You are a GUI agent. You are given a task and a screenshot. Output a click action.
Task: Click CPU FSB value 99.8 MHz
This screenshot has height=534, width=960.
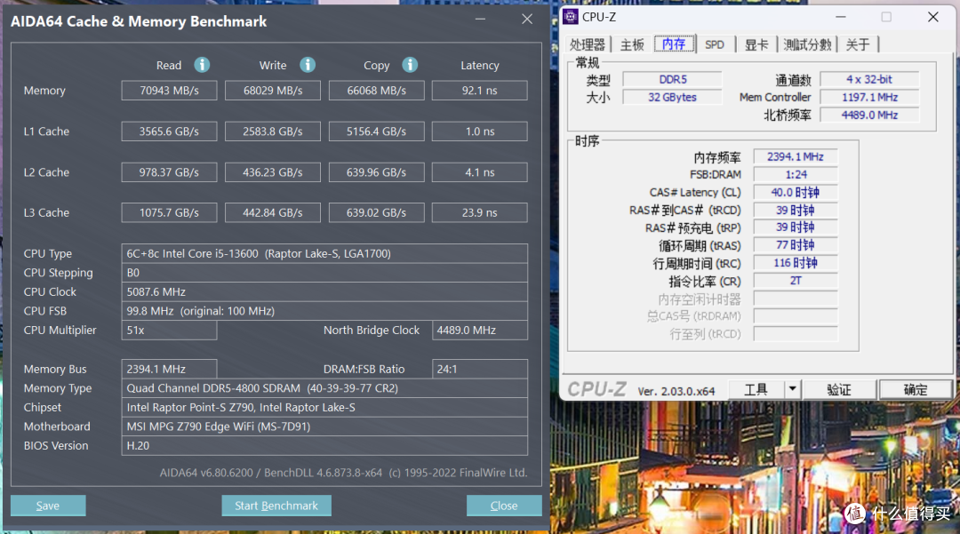324,311
